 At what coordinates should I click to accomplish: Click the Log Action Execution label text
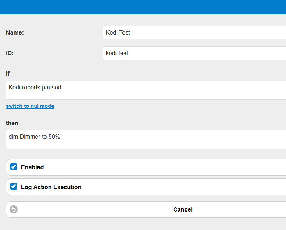(x=51, y=187)
